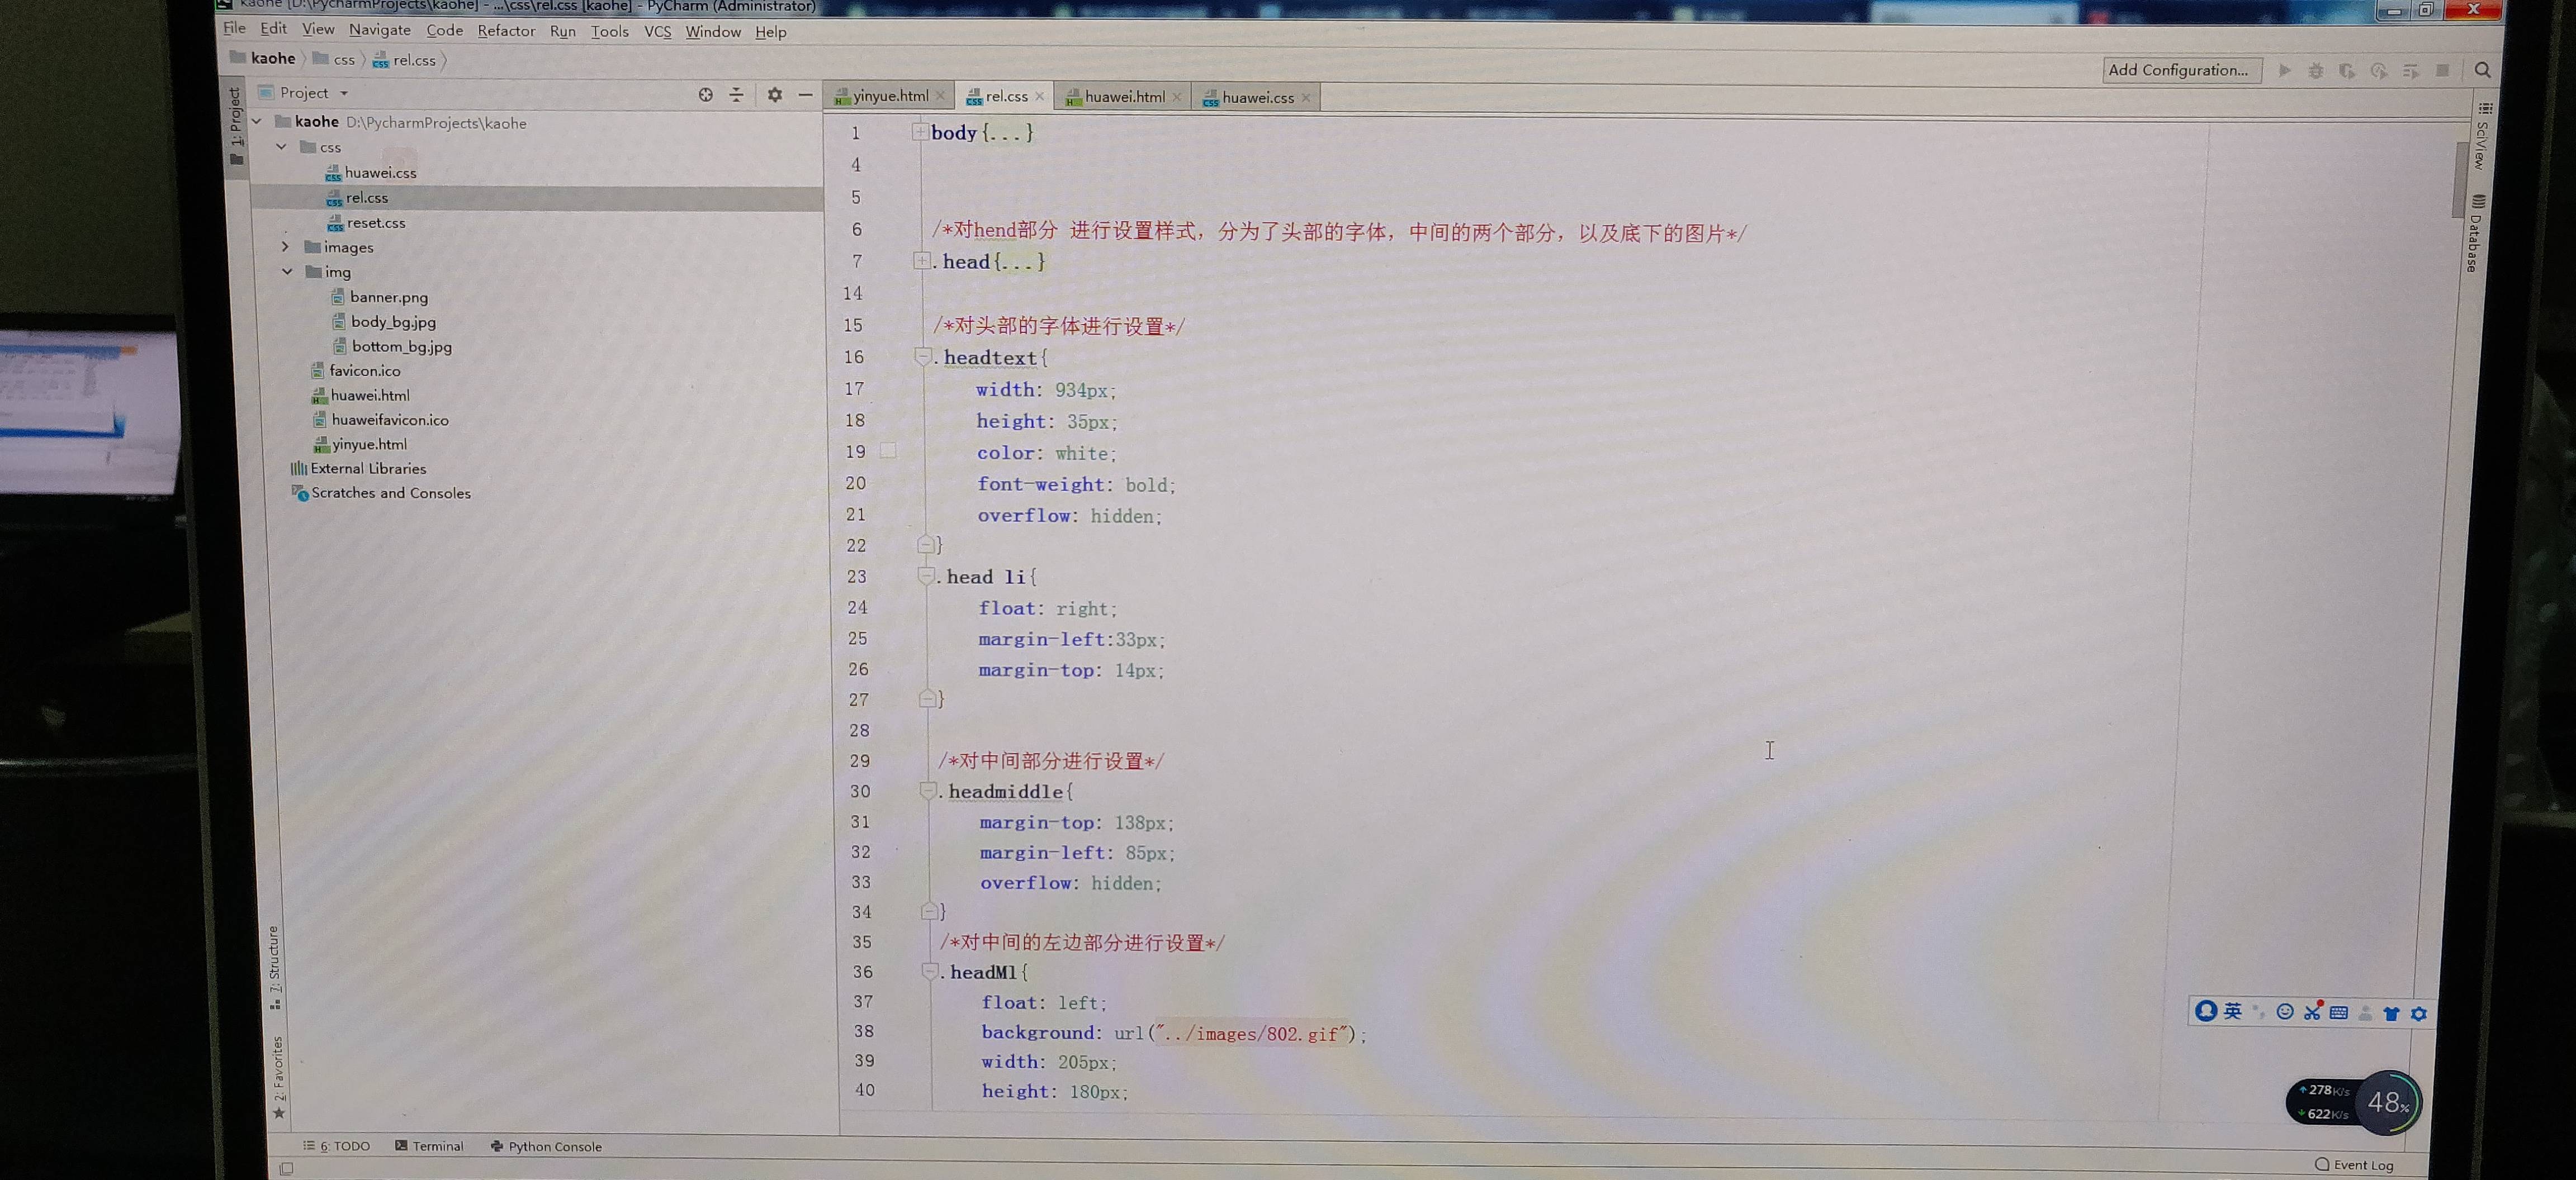
Task: Collapse the .headtext rule fold marker
Action: (923, 356)
